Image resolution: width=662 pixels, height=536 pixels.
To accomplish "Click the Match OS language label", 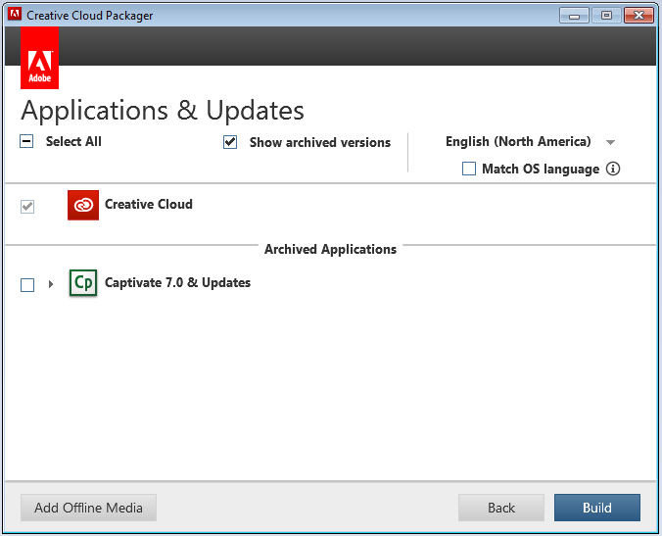I will [x=541, y=169].
